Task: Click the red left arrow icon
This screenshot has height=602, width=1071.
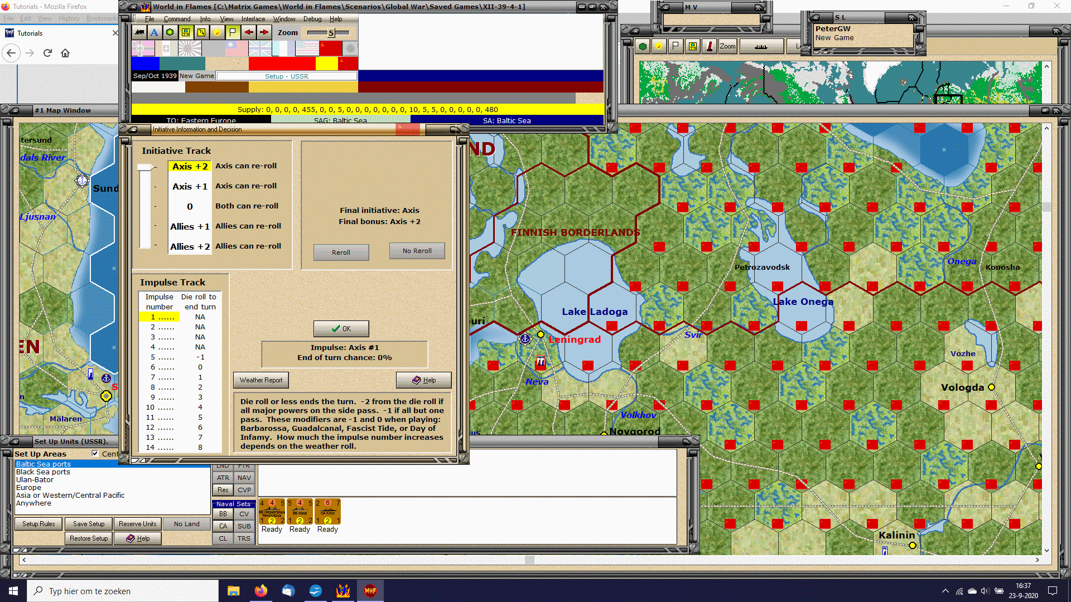Action: click(x=248, y=32)
